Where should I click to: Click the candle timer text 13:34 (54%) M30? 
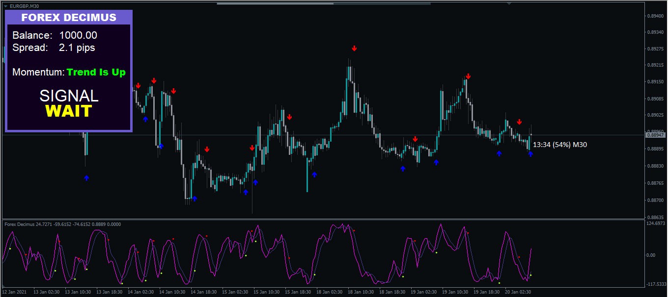[x=559, y=145]
